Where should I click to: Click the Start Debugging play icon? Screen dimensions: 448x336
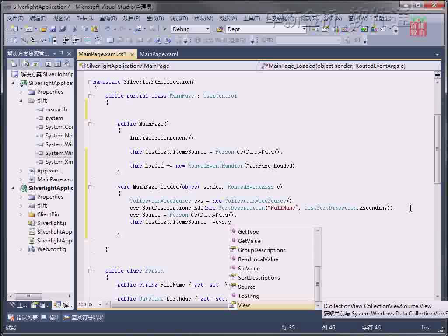164,29
